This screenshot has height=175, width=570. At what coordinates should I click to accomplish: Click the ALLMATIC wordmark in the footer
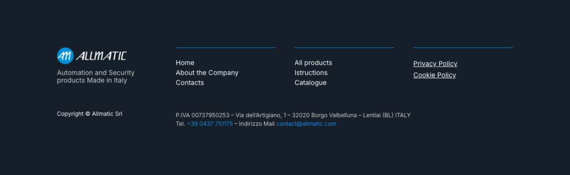101,56
